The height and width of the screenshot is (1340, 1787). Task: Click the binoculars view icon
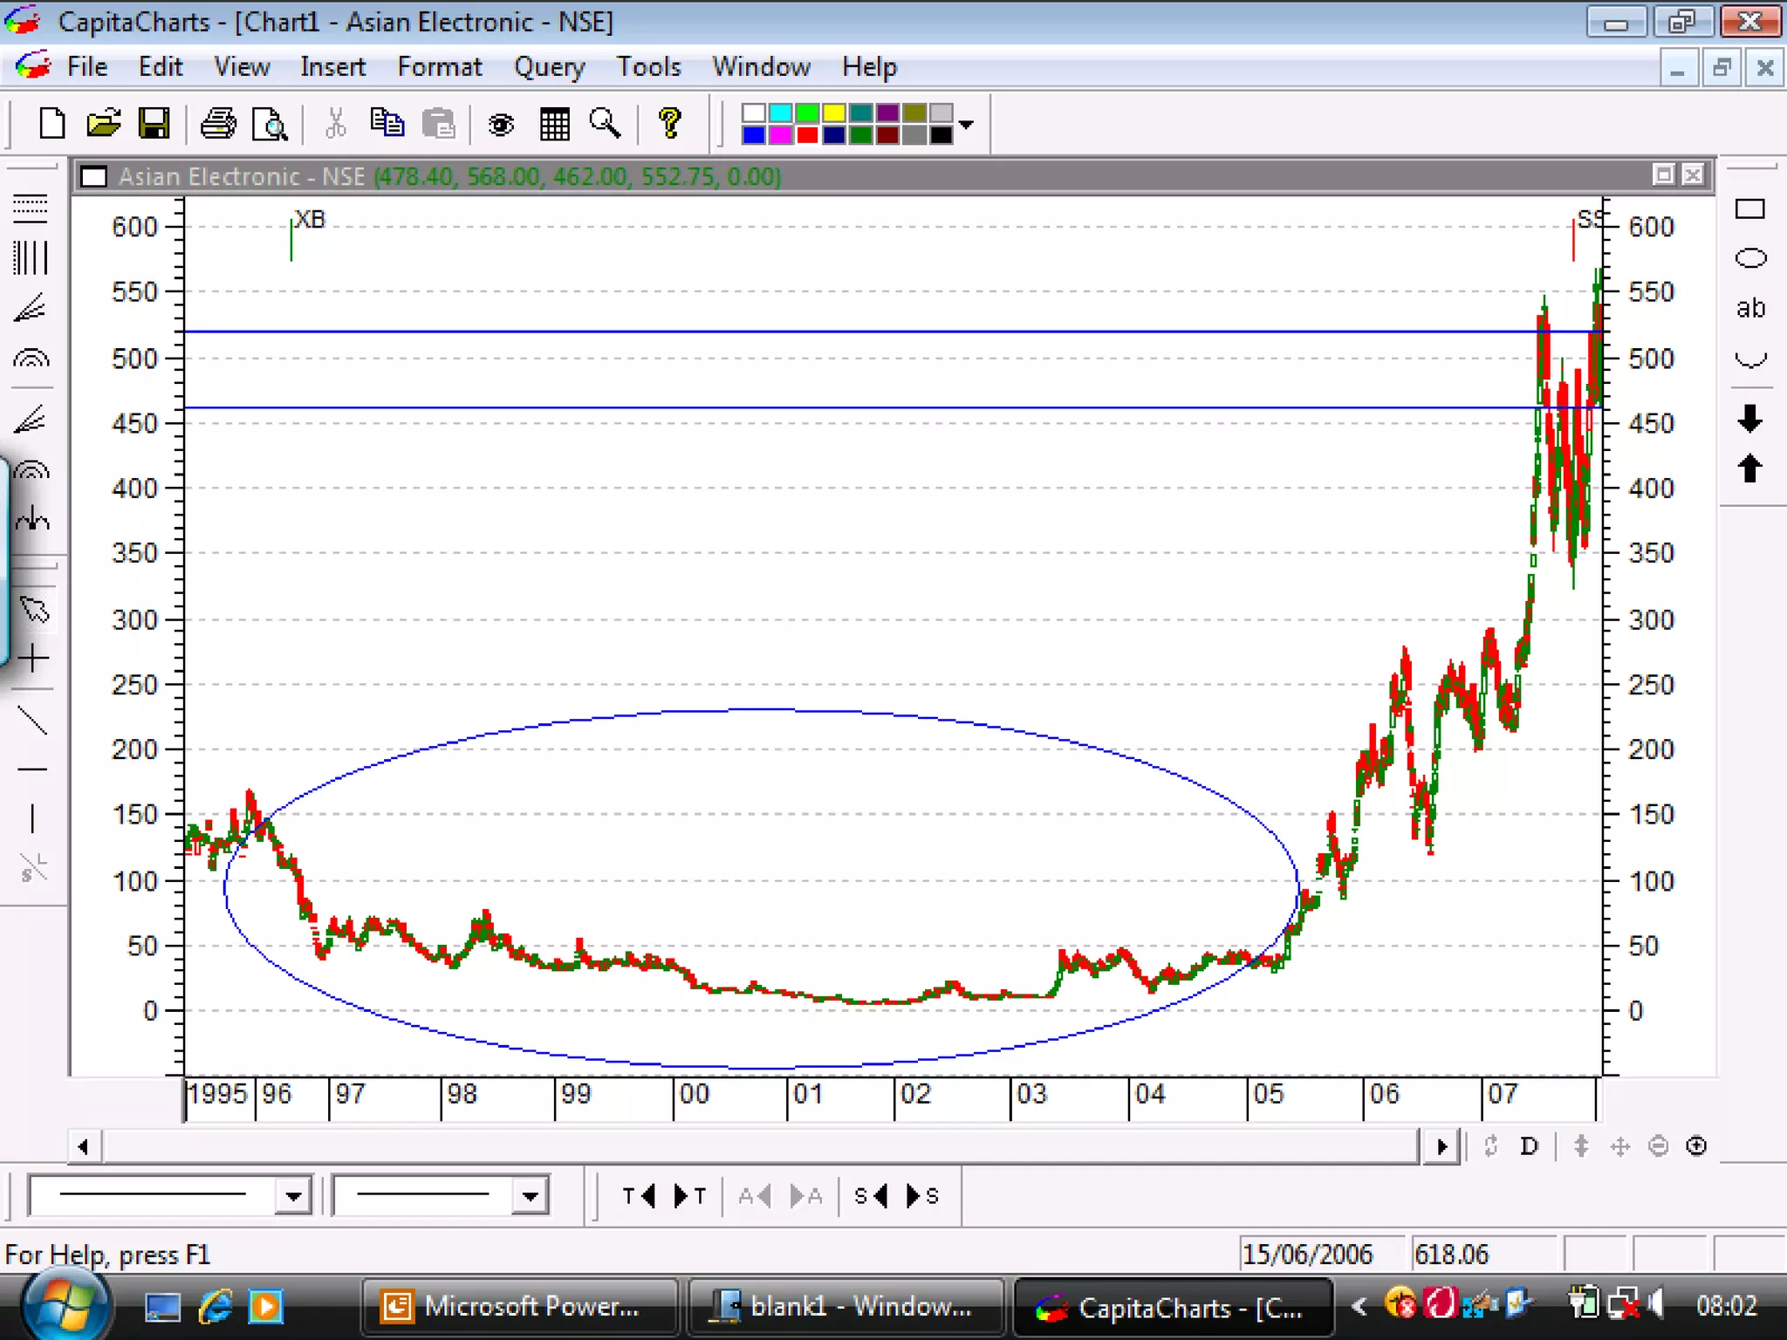point(501,125)
